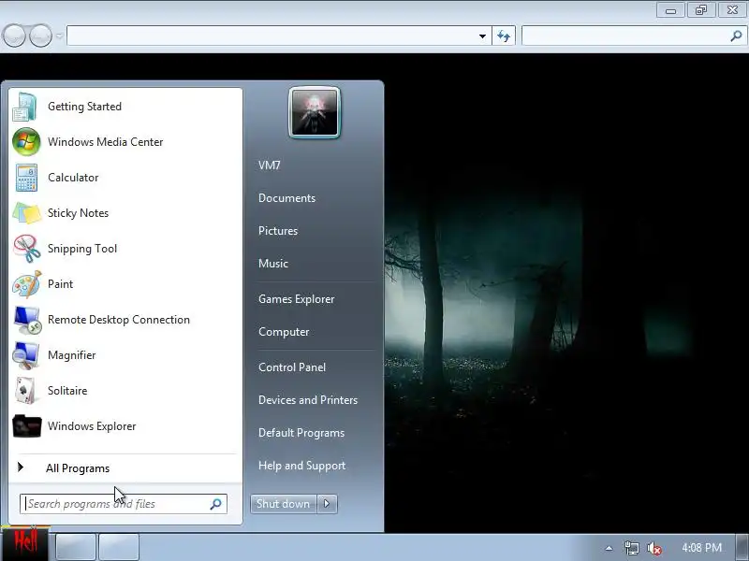Minimize the outer window
749x561 pixels.
click(x=670, y=10)
